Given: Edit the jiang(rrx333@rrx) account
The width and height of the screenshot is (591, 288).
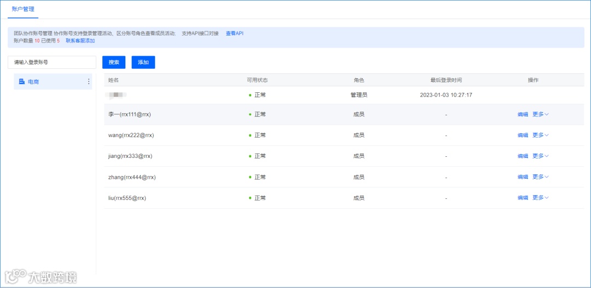Looking at the screenshot, I should click(523, 156).
